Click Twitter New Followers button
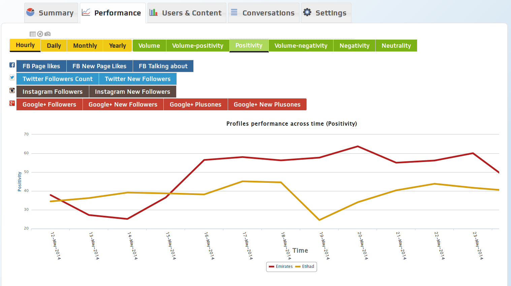 click(138, 79)
